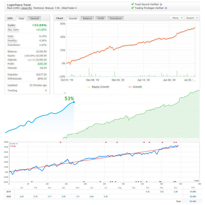Click Track Record Verified help icon
This screenshot has height=205, width=205.
click(x=161, y=4)
